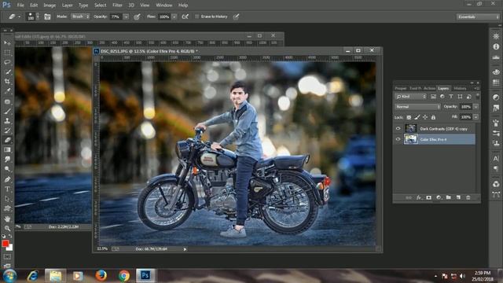This screenshot has height=283, width=503.
Task: Open the Layer menu
Action: [x=67, y=6]
